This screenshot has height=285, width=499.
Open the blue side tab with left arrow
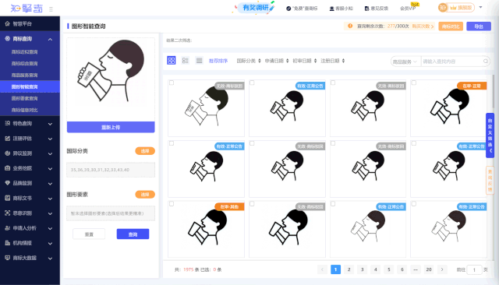[x=490, y=135]
